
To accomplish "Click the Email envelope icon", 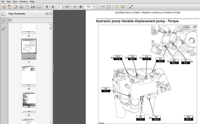I will tap(39, 7).
